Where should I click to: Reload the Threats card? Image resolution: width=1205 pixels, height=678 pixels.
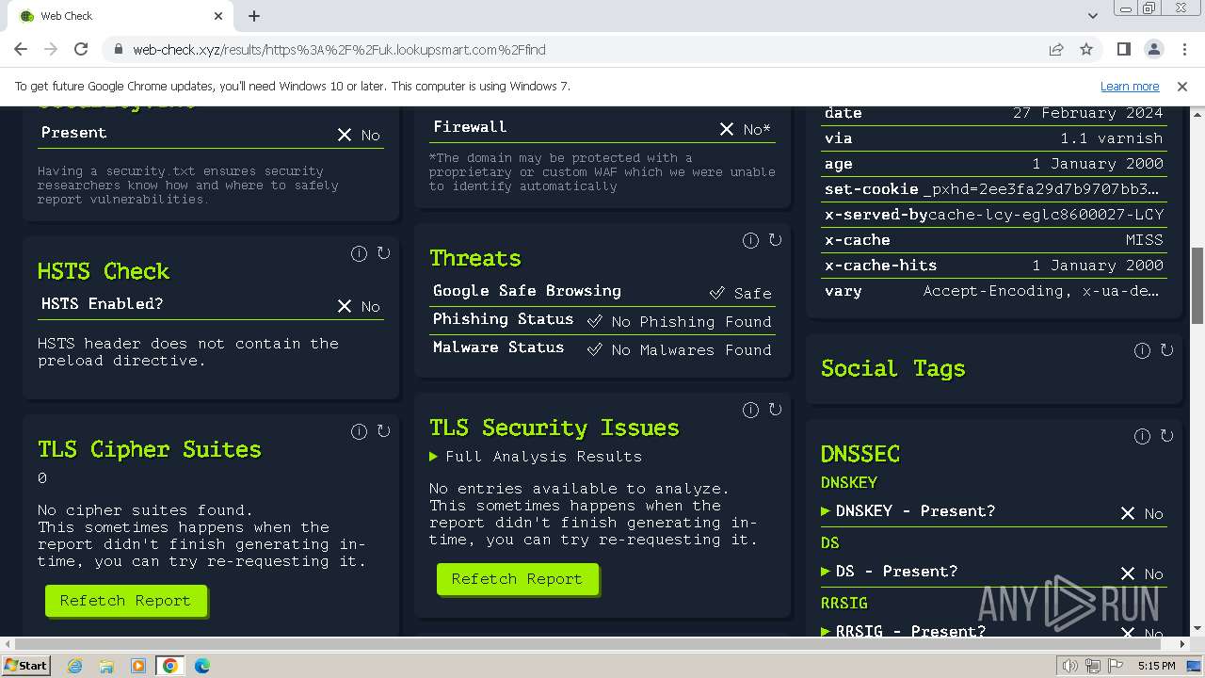tap(775, 240)
